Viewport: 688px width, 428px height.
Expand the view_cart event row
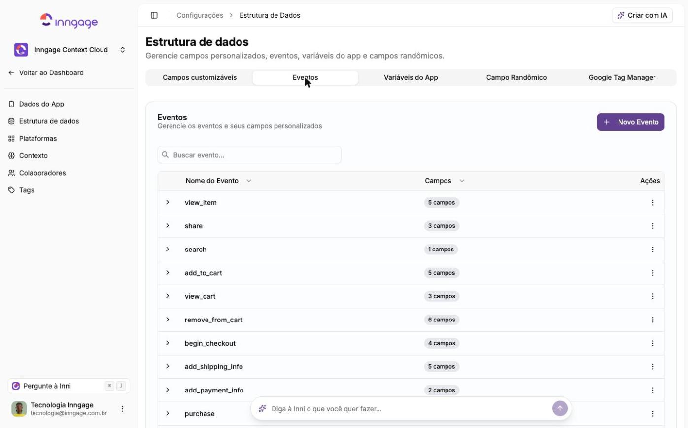pos(168,296)
